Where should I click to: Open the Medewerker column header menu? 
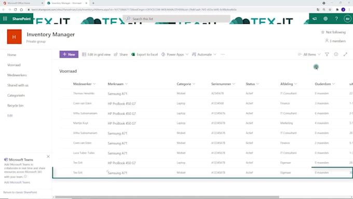tap(85, 84)
